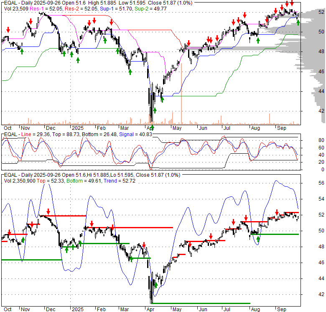Click the green 'Sup-2 = 49.77' label
Viewport: 326px width, 312px height.
[x=150, y=9]
